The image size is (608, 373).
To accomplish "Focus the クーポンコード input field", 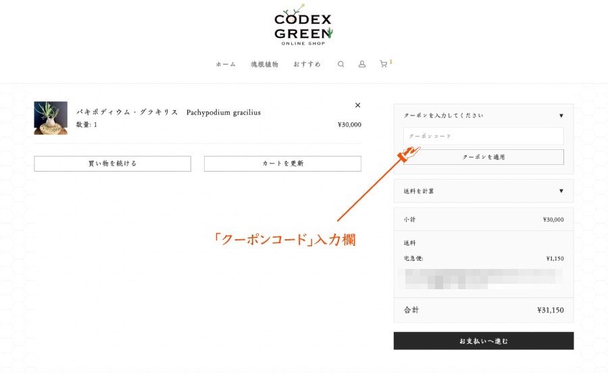I will click(483, 136).
